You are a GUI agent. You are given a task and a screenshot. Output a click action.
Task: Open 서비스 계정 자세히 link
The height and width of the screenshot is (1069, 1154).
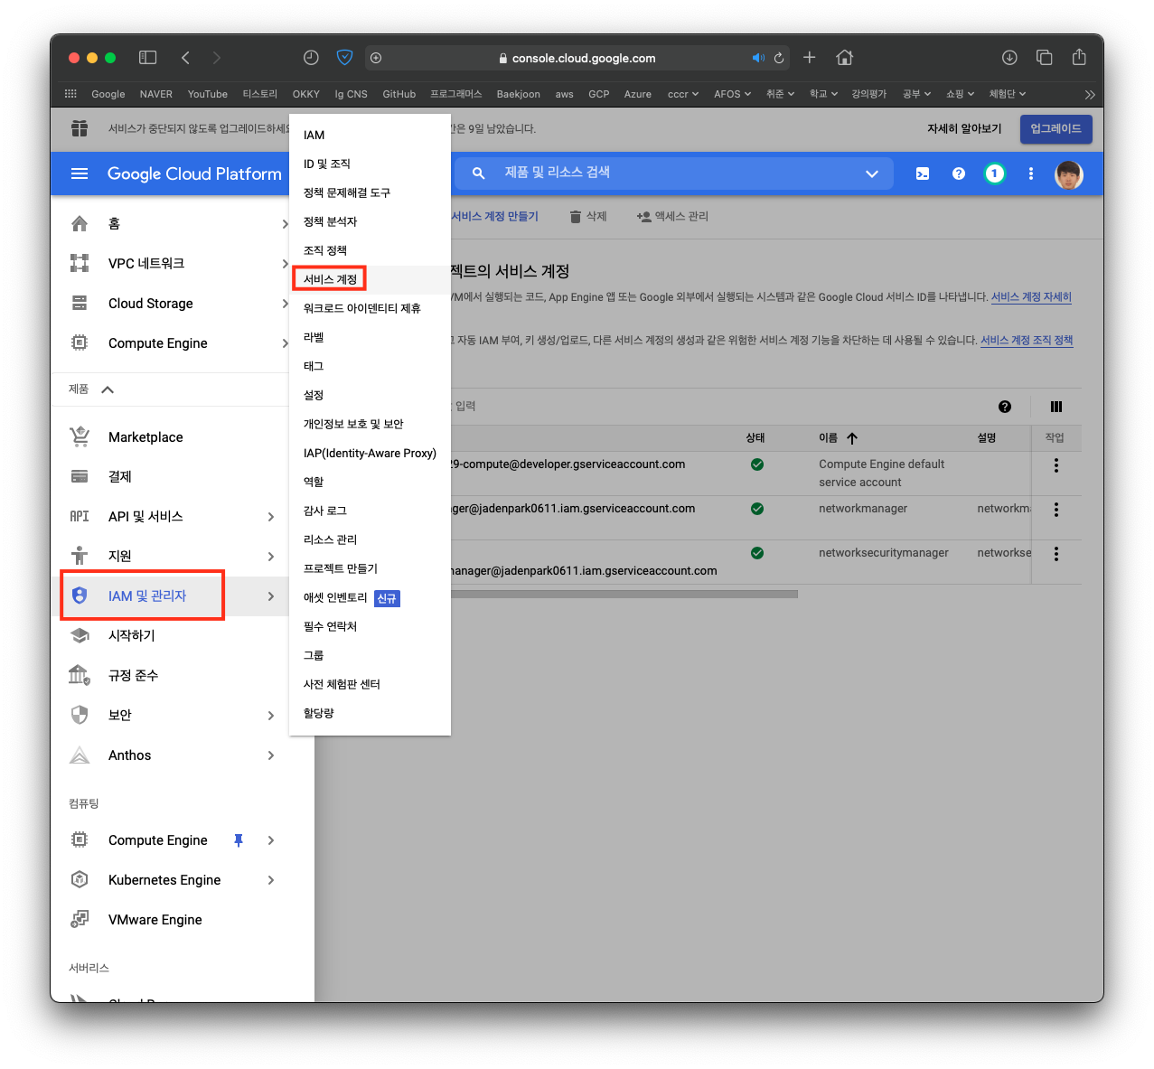tap(1031, 297)
